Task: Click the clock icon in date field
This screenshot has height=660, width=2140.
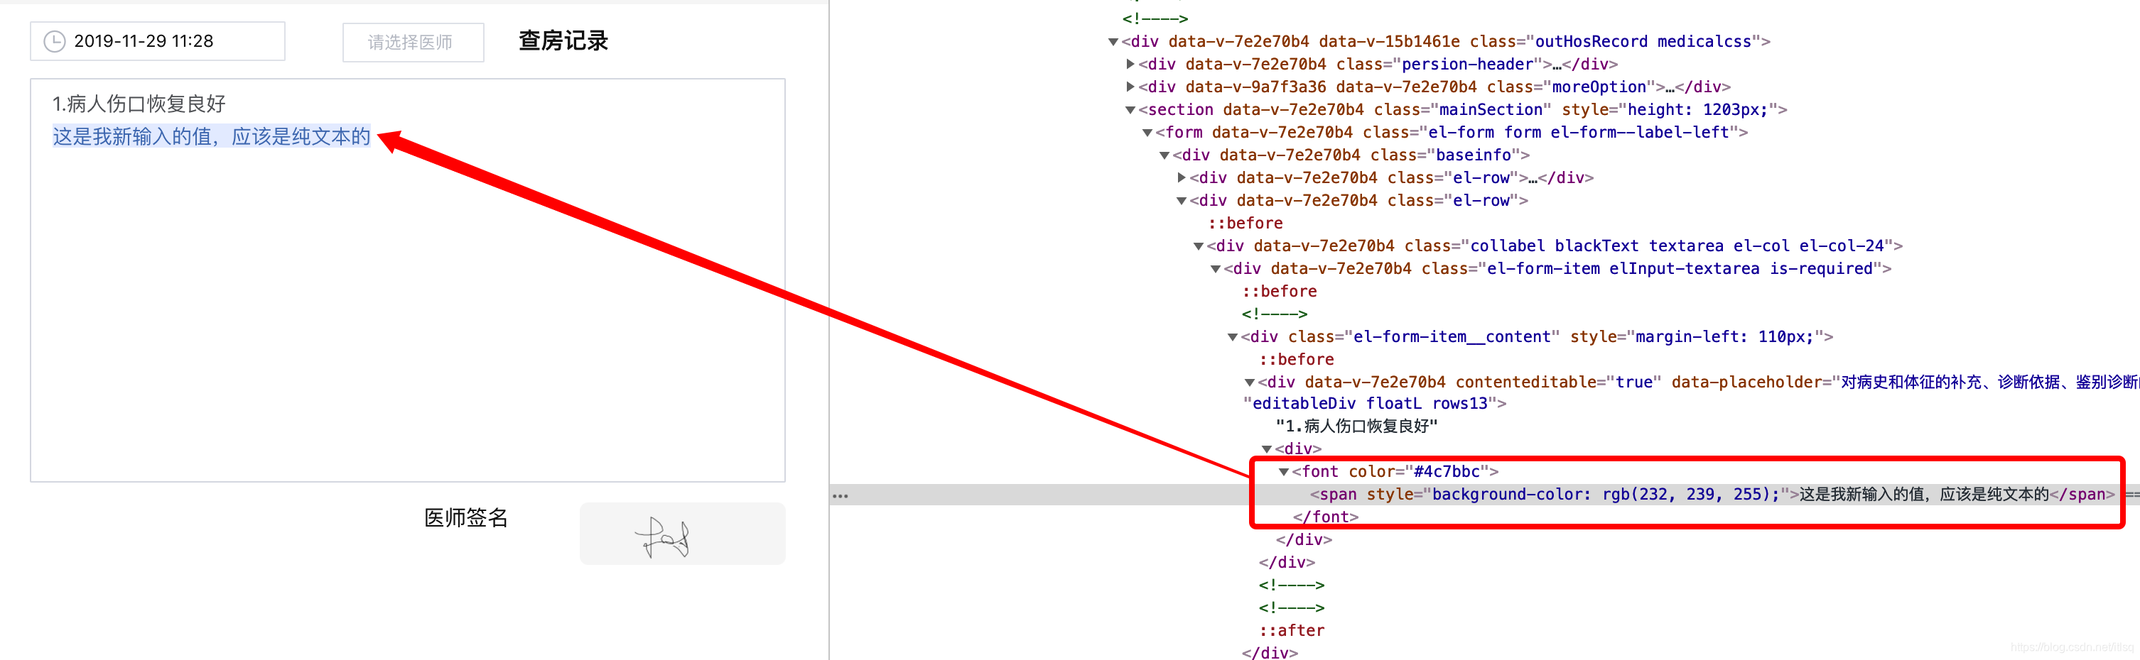Action: (54, 41)
